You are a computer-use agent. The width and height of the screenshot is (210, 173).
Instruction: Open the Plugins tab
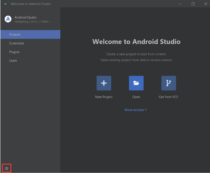pyautogui.click(x=30, y=52)
